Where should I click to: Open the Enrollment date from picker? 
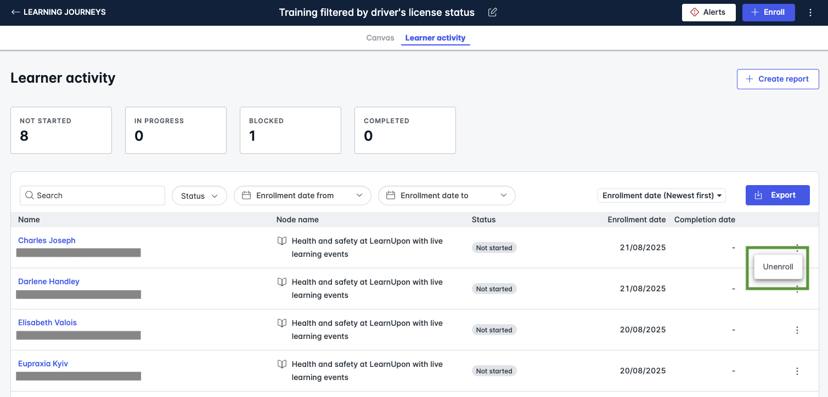[x=302, y=195]
